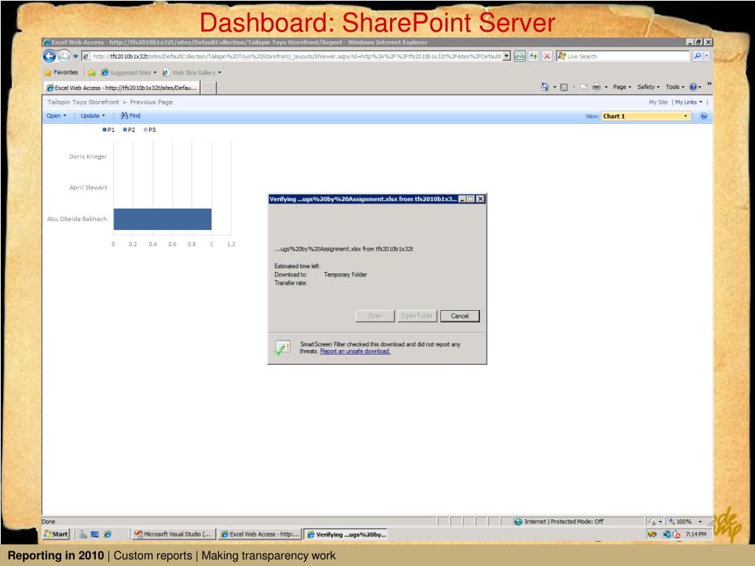755x566 pixels.
Task: Click the 7:14 PM system clock
Action: point(696,534)
